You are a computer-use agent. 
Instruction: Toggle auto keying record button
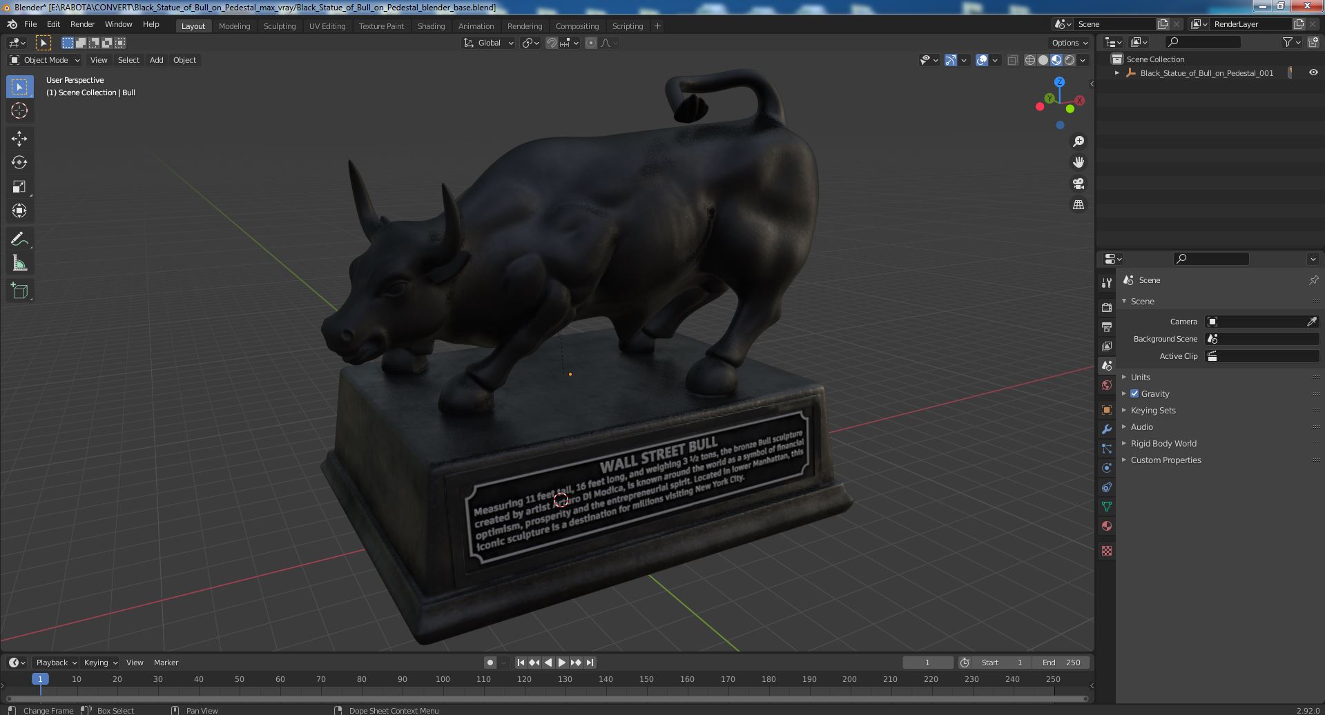point(490,663)
